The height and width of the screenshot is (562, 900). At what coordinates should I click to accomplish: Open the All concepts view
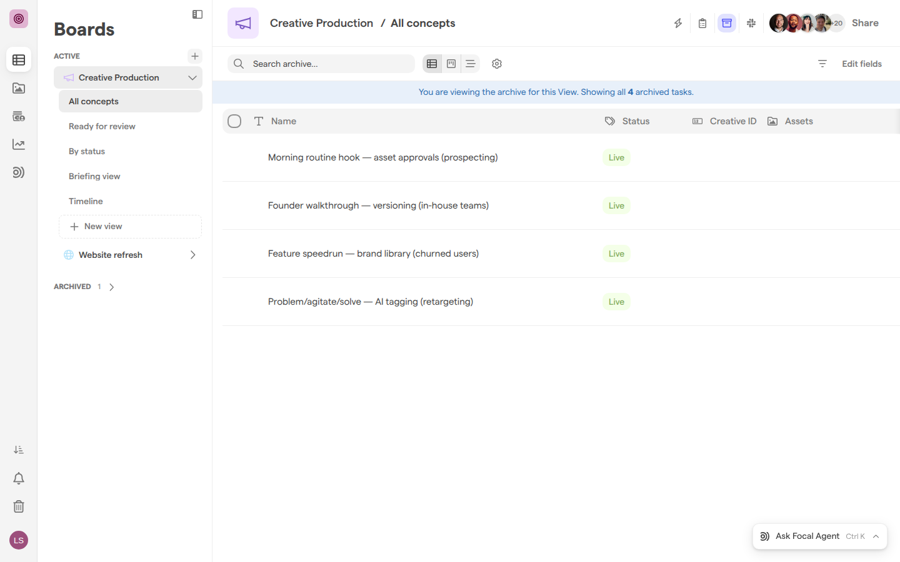coord(131,101)
